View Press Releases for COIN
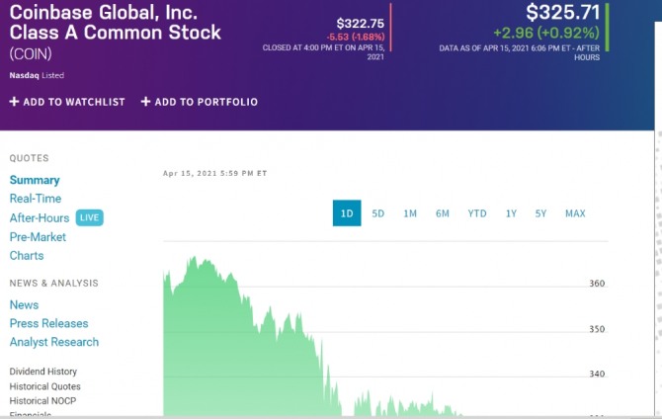662x419 pixels. pyautogui.click(x=48, y=323)
